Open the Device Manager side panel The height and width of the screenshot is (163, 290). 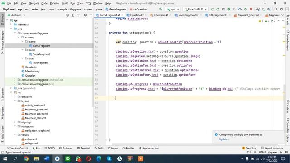point(288,40)
